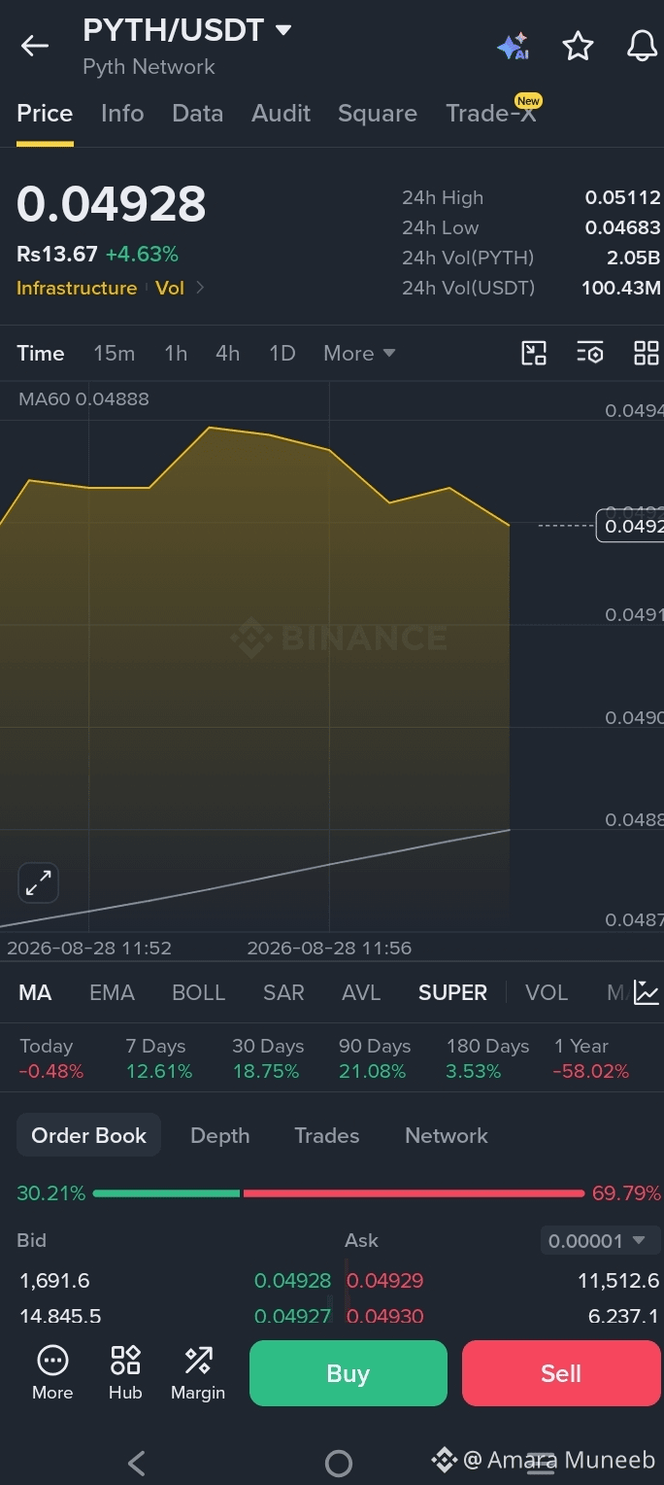Open chart drawing tools icon
This screenshot has width=664, height=1485.
click(534, 353)
